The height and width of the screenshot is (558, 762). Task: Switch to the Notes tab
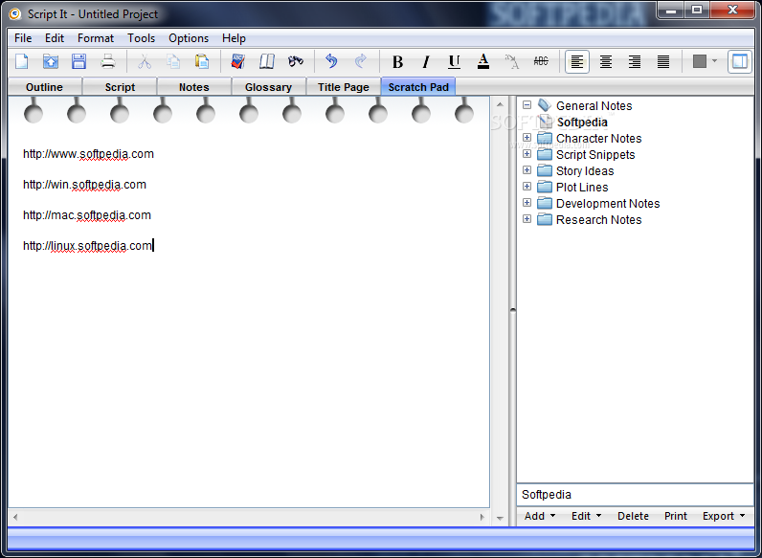click(x=194, y=87)
